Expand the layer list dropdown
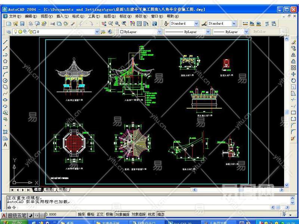 point(97,32)
